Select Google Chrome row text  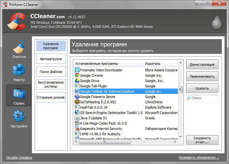(x=91, y=75)
